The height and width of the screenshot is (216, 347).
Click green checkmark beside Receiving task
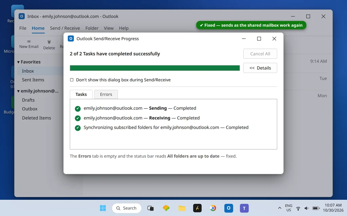(78, 118)
